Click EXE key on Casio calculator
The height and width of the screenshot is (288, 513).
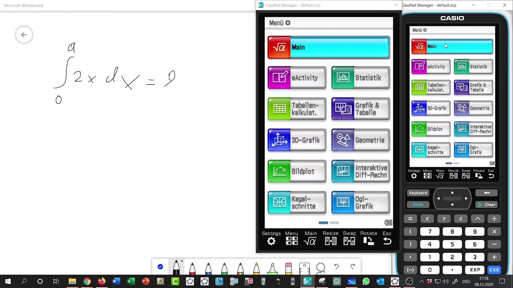point(494,270)
